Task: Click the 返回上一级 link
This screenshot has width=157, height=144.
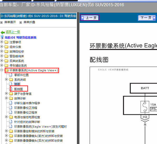Action: click(13, 32)
